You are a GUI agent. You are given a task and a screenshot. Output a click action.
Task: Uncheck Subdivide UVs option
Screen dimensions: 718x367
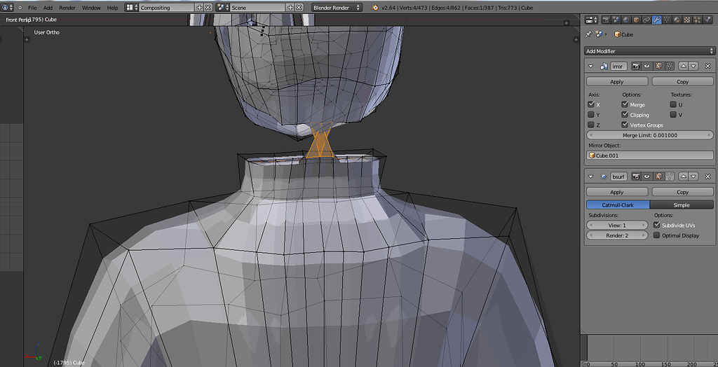pyautogui.click(x=657, y=225)
